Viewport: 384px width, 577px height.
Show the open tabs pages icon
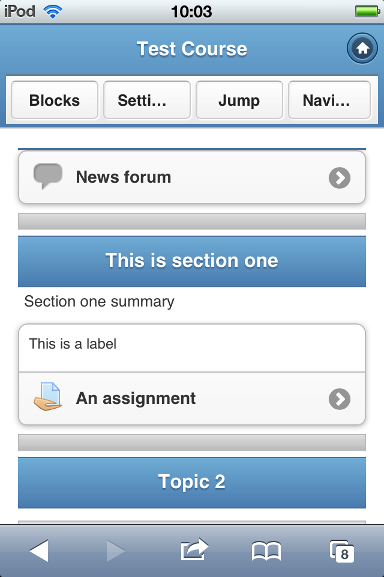342,551
